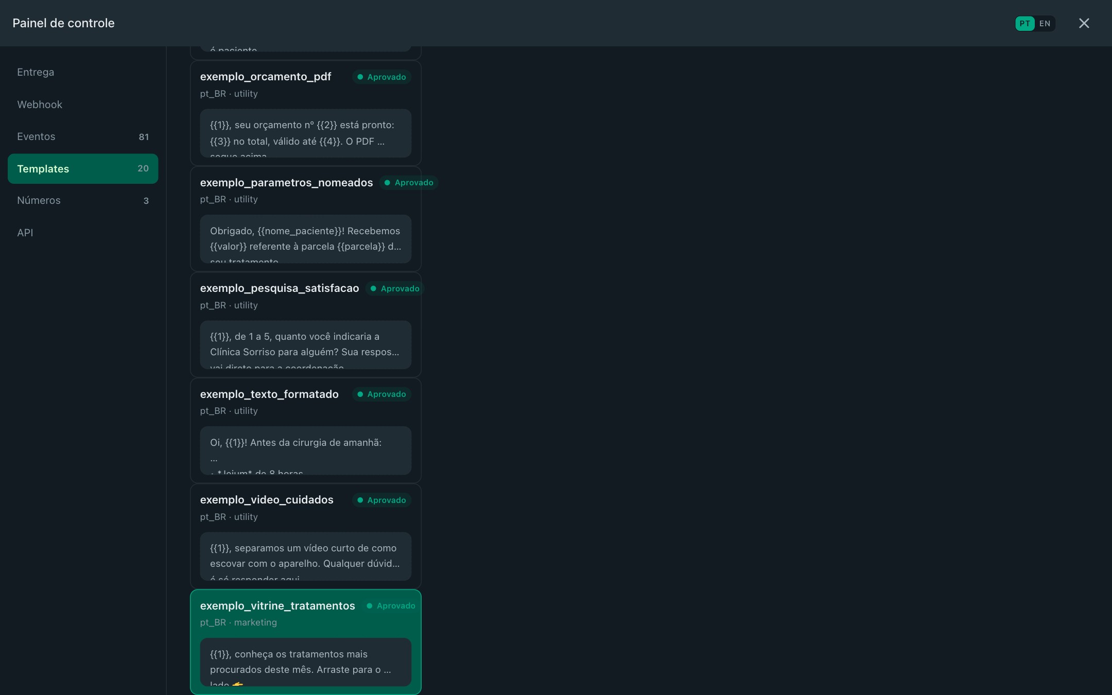Image resolution: width=1112 pixels, height=695 pixels.
Task: Click the 'pt_BR · marketing' label
Action: 238,622
